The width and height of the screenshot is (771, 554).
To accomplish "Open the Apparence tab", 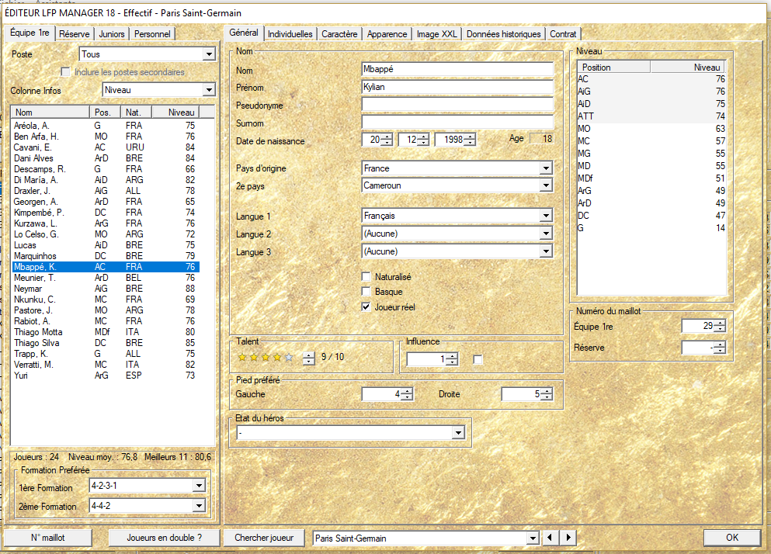I will pyautogui.click(x=387, y=34).
